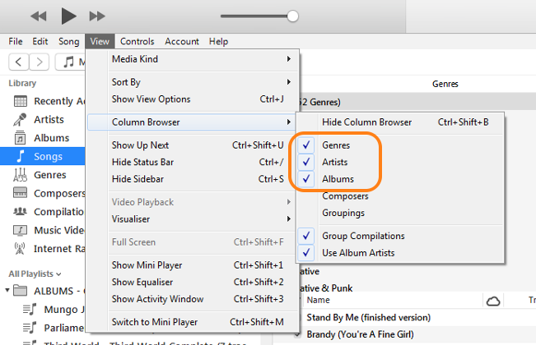
Task: Select the 'ative & Punk' genre row
Action: tap(326, 288)
